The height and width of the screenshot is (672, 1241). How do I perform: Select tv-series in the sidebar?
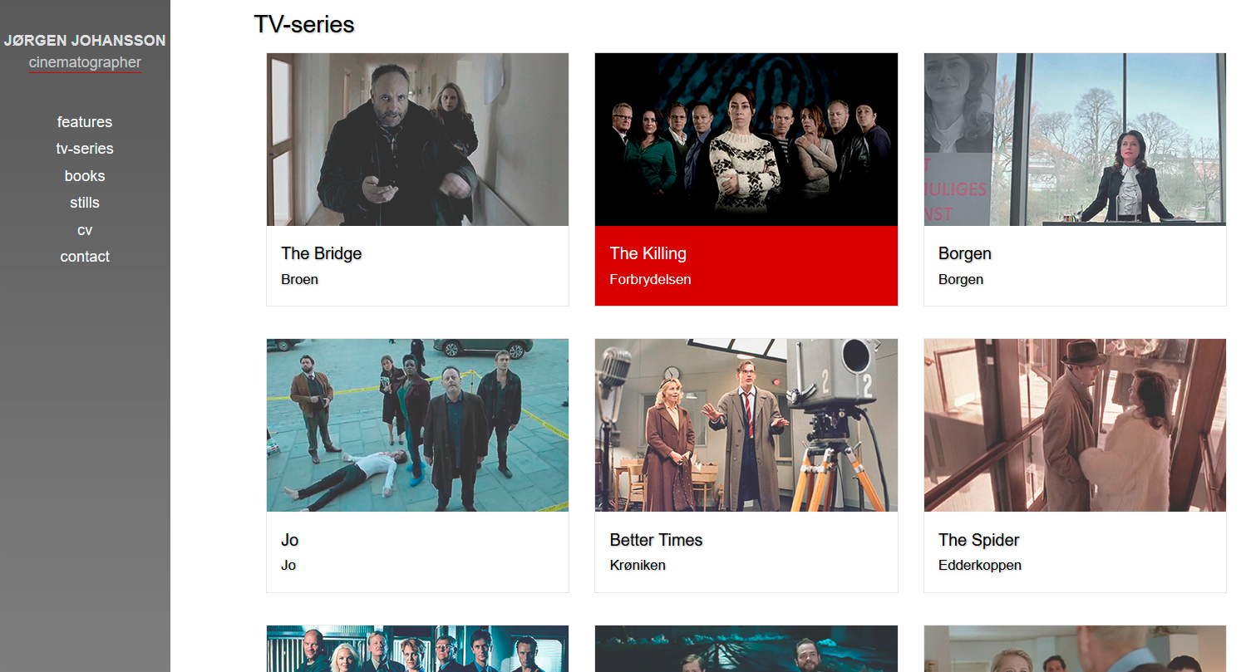click(85, 149)
